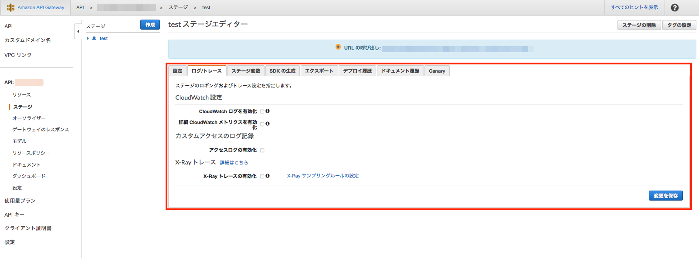Click info icon beside X-Ray トレースの有効化
The height and width of the screenshot is (258, 699).
pyautogui.click(x=268, y=176)
